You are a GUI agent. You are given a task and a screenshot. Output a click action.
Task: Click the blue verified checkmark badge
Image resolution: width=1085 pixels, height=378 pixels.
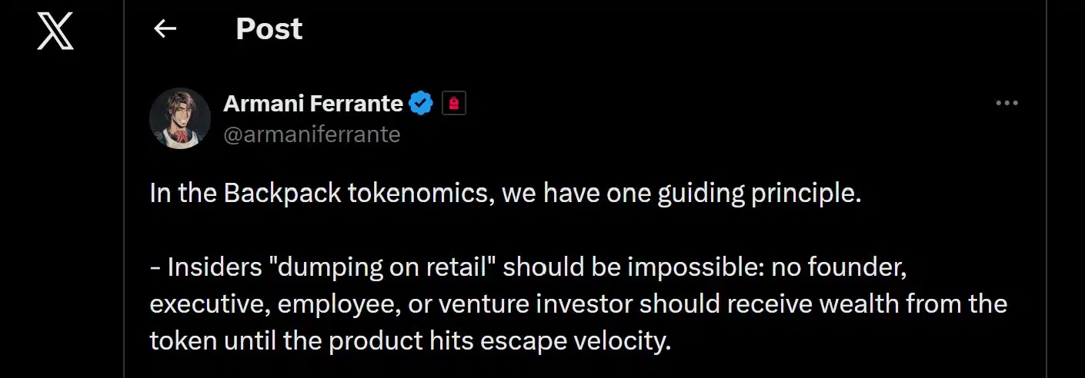(421, 103)
